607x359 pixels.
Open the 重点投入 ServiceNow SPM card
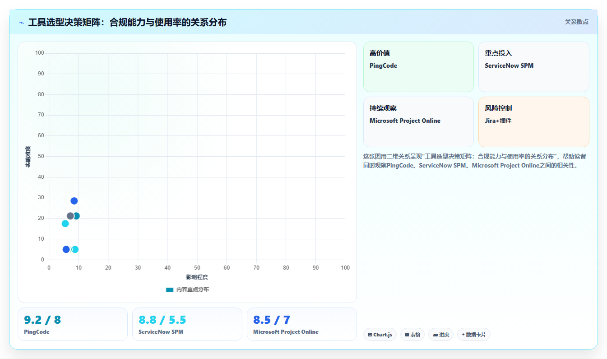click(534, 67)
